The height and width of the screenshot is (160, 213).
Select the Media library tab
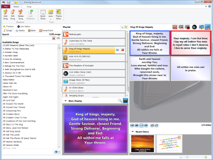(20, 31)
